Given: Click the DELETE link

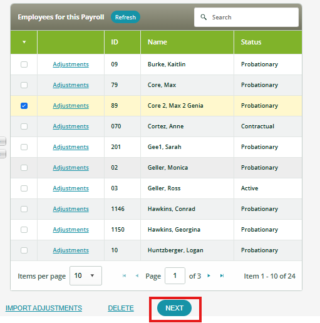Looking at the screenshot, I should tap(121, 308).
